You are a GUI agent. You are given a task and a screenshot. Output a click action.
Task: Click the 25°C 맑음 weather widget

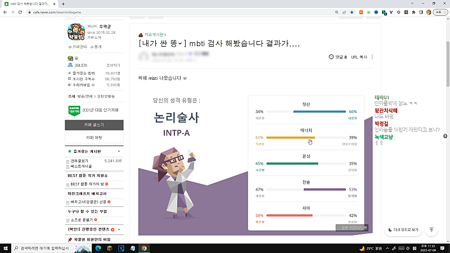371,249
